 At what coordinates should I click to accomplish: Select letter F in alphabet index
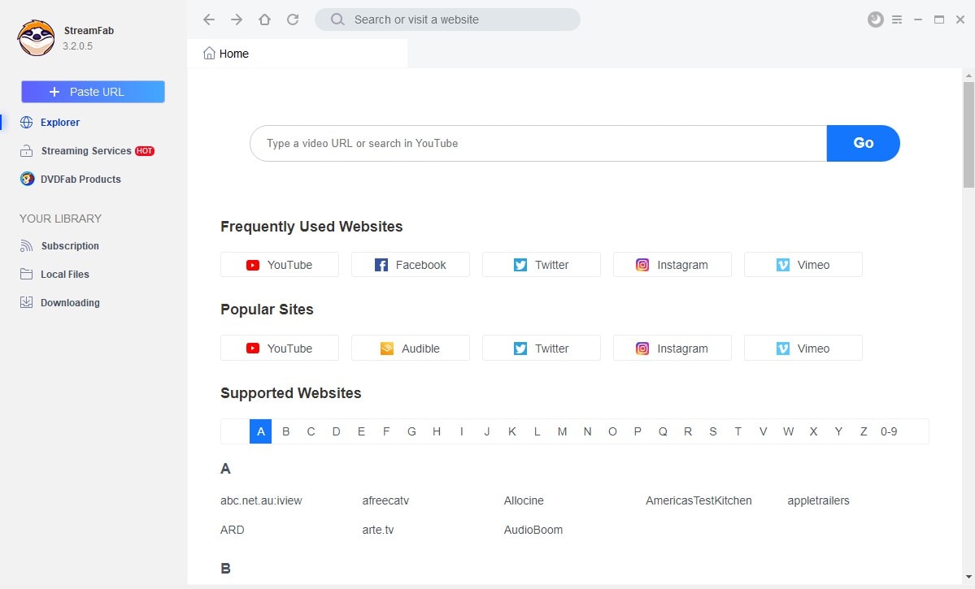tap(386, 431)
